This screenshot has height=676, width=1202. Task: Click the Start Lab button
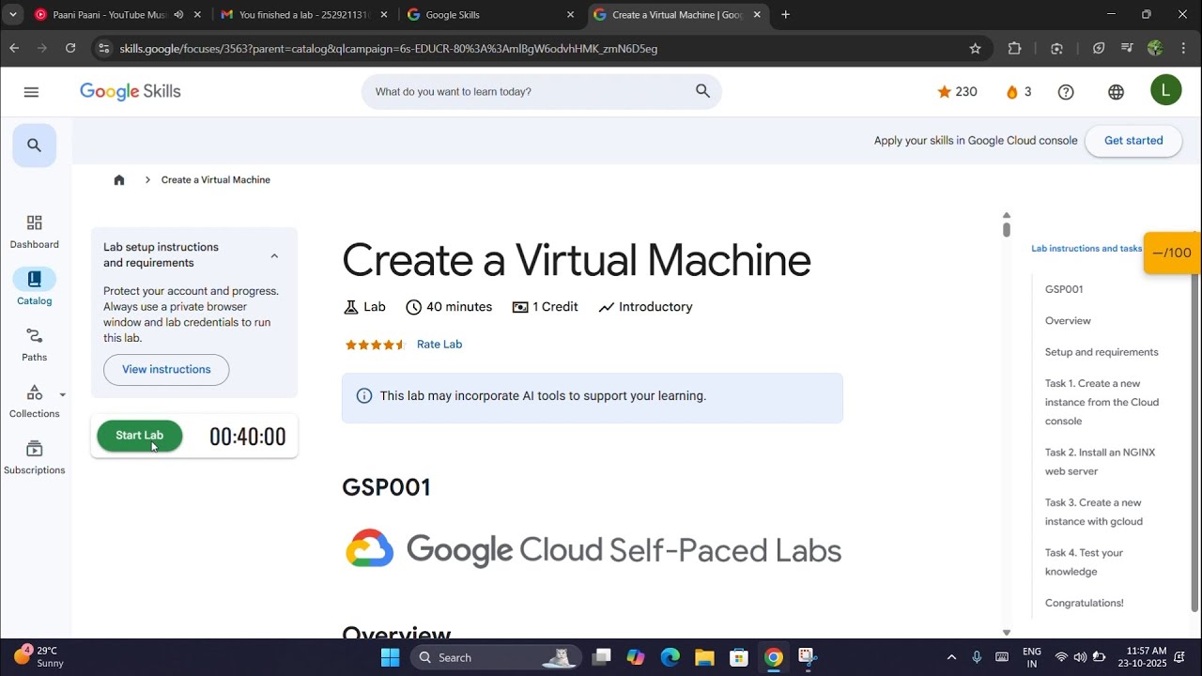coord(140,436)
